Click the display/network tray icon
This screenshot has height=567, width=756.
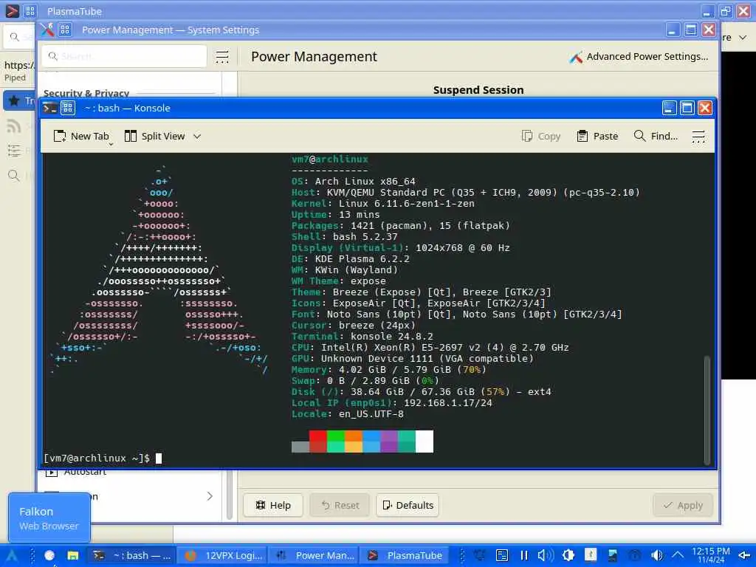pos(612,555)
